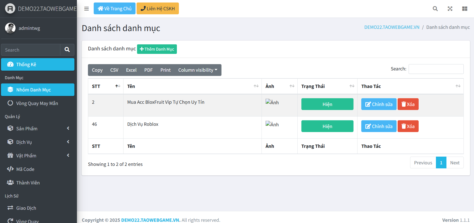Viewport: 474px width, 223px height.
Task: Click the image thumbnail in row 46
Action: click(x=272, y=124)
